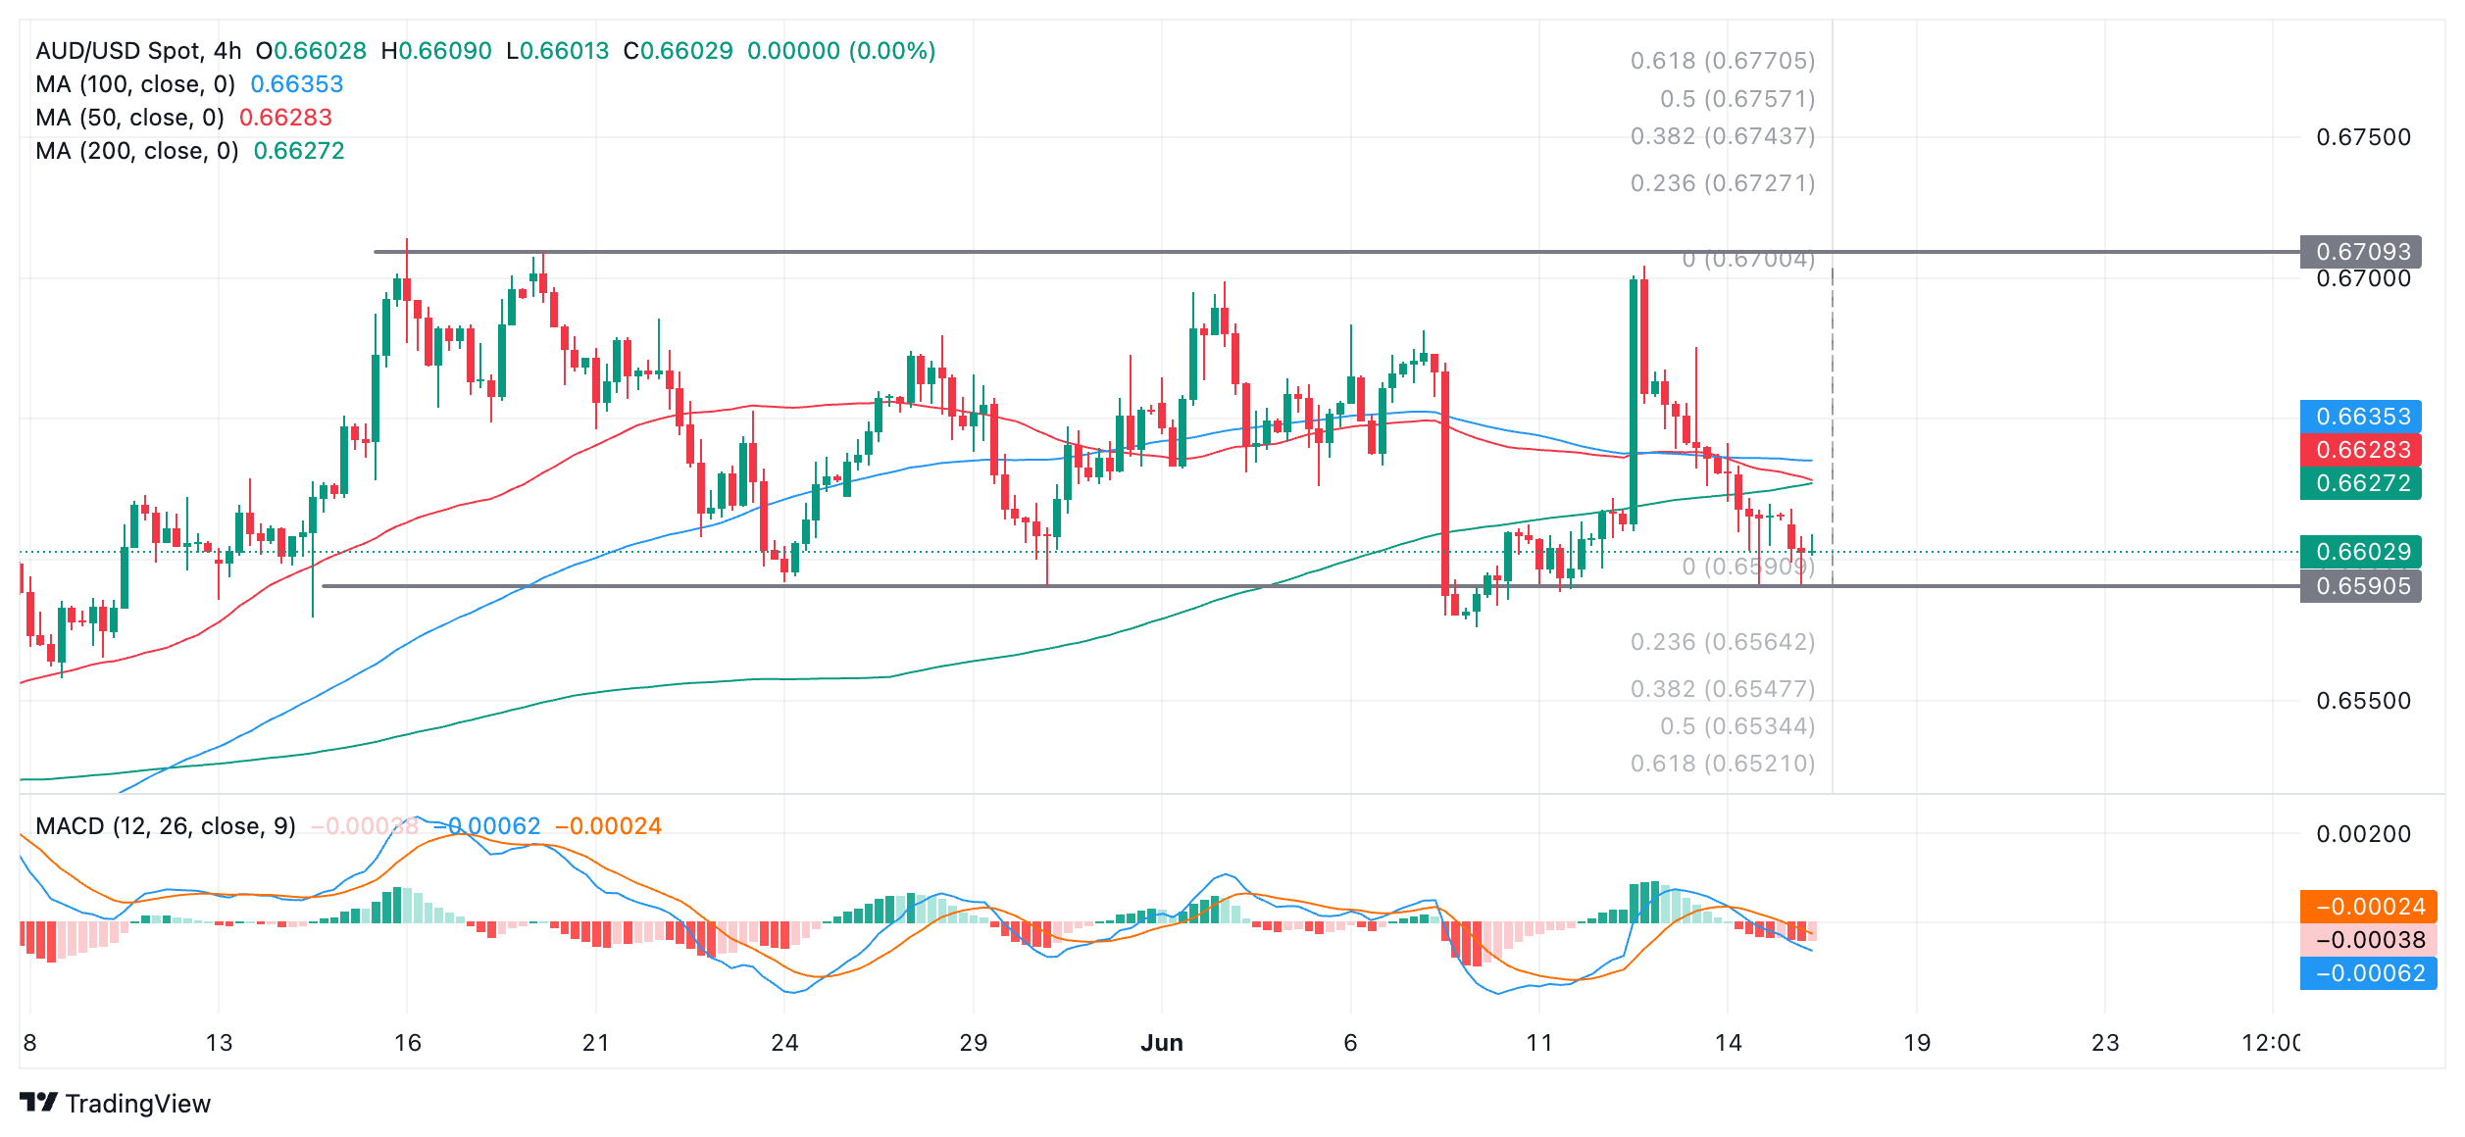Screen dimensions: 2465x1137
Task: Open the MACD (12, 26, close, 9) legend
Action: click(165, 826)
